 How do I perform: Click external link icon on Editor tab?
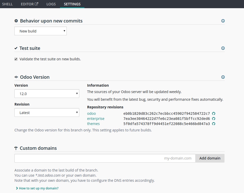point(36,4)
